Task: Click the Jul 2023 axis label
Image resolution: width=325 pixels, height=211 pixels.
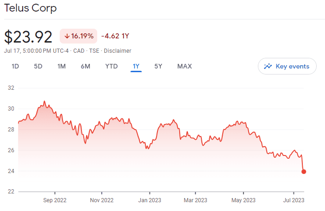Action: pyautogui.click(x=294, y=200)
